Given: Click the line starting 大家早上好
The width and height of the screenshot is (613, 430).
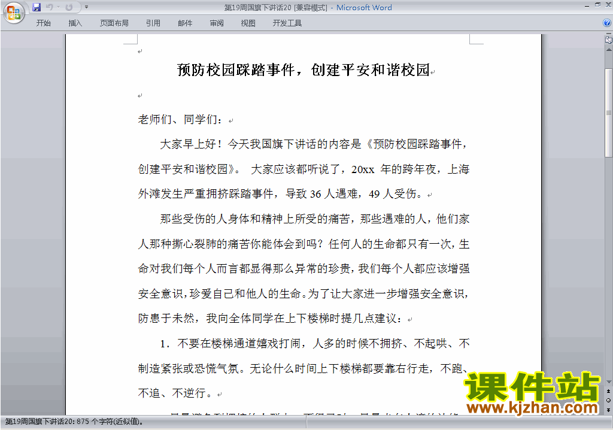Looking at the screenshot, I should coord(314,144).
